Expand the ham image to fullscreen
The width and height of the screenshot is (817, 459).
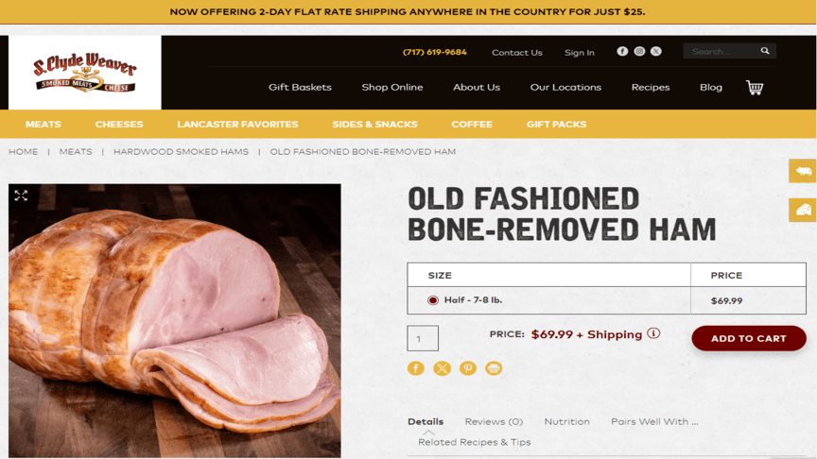coord(21,195)
